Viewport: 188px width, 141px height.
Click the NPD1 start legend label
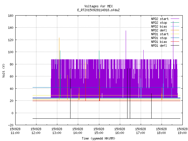(x=160, y=34)
